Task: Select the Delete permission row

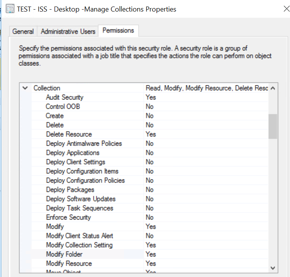Action: (x=150, y=125)
